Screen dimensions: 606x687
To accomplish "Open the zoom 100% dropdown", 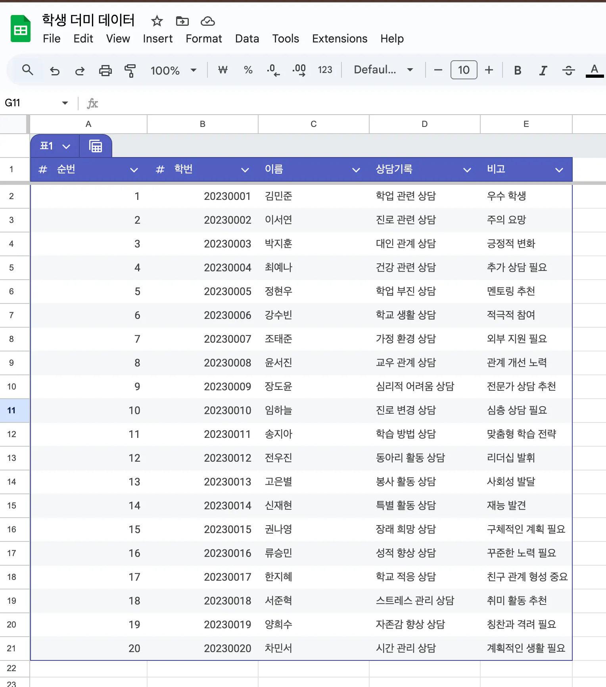I will click(x=173, y=71).
